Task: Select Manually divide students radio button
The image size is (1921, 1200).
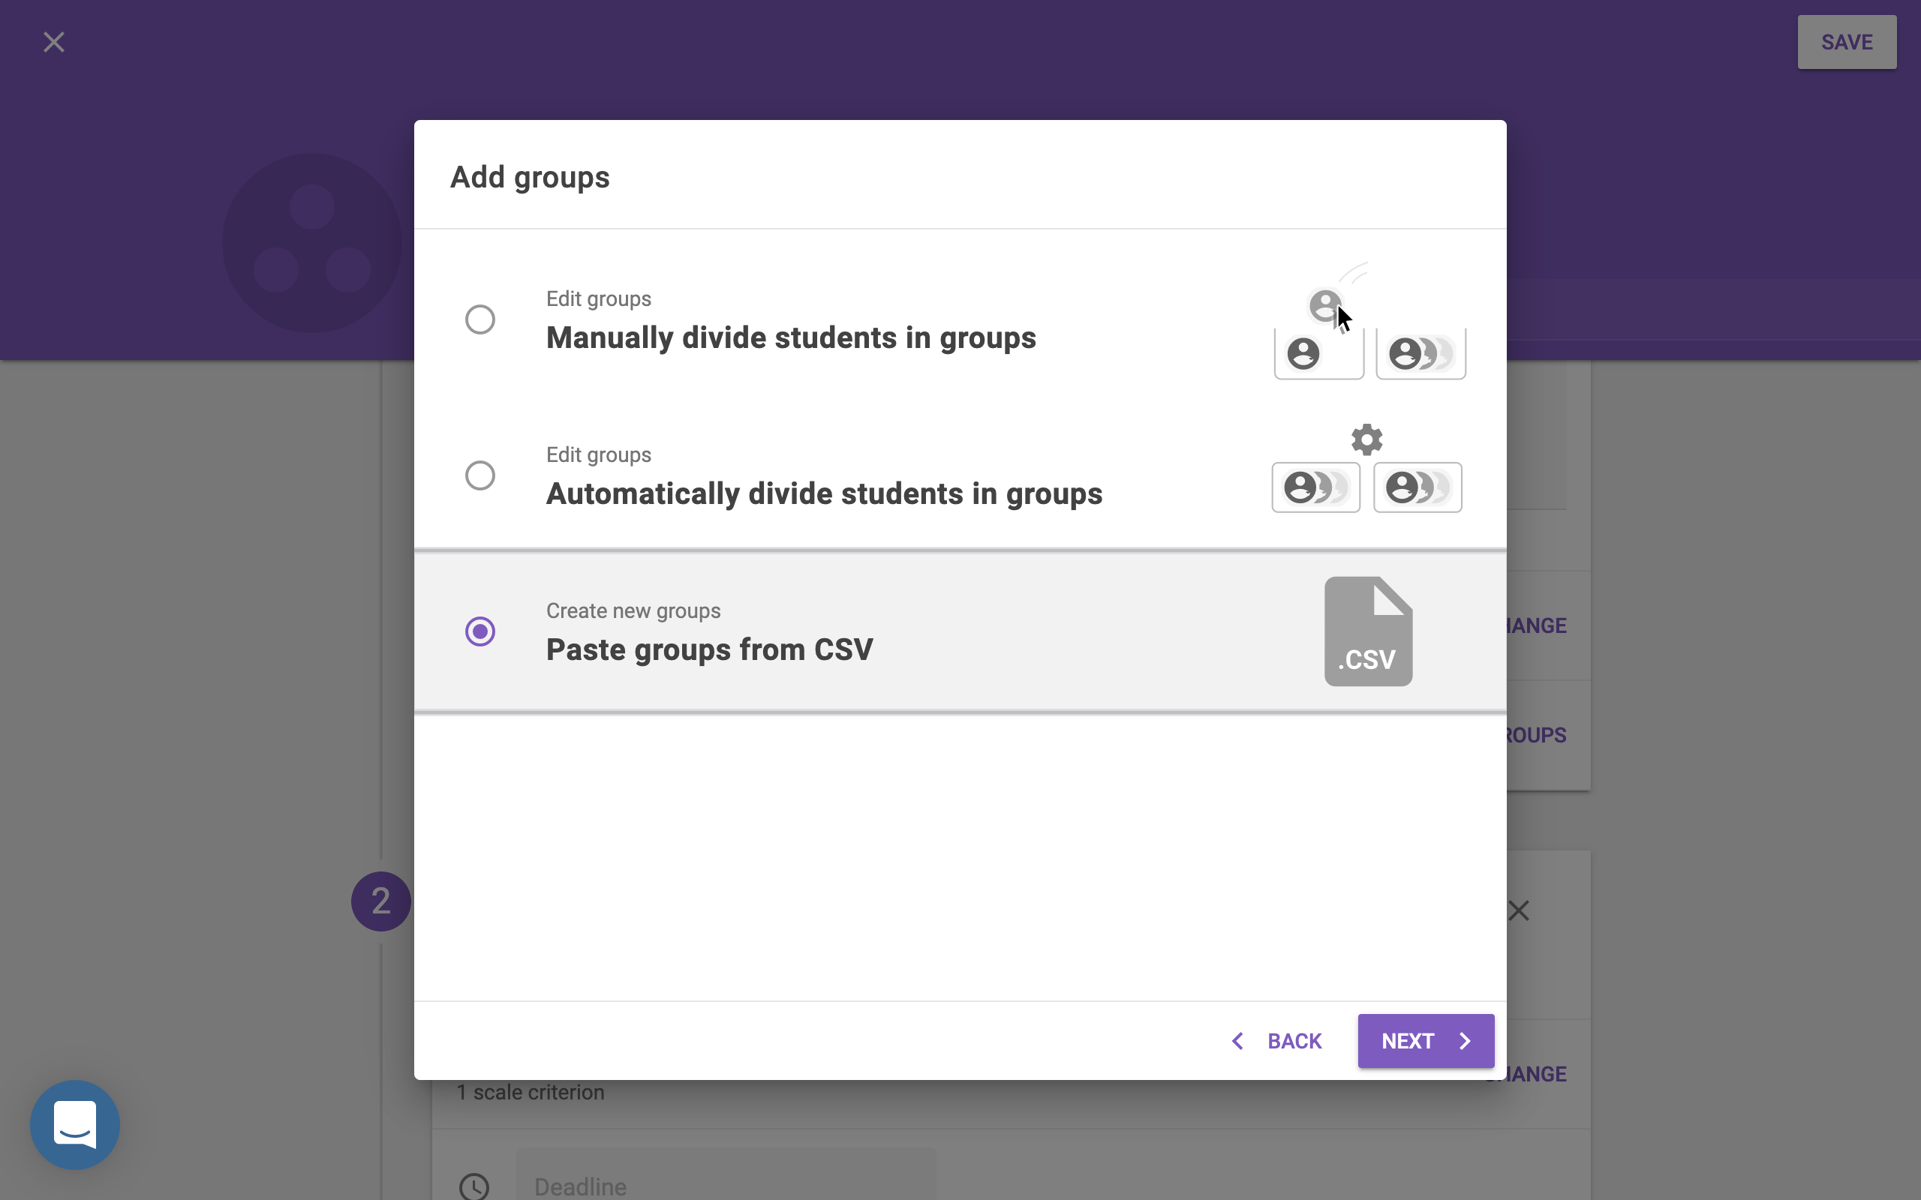Action: click(479, 319)
